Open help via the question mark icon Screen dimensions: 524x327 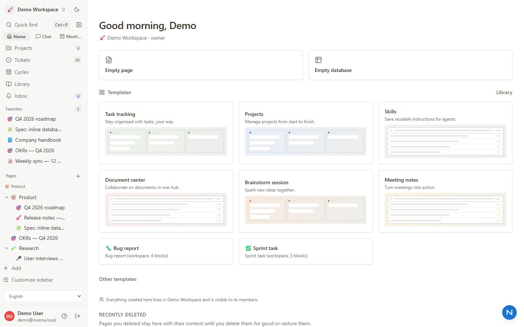click(64, 316)
